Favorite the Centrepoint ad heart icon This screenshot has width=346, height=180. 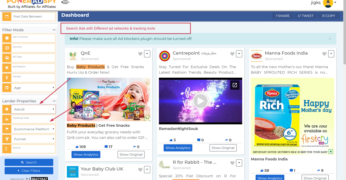tap(232, 54)
